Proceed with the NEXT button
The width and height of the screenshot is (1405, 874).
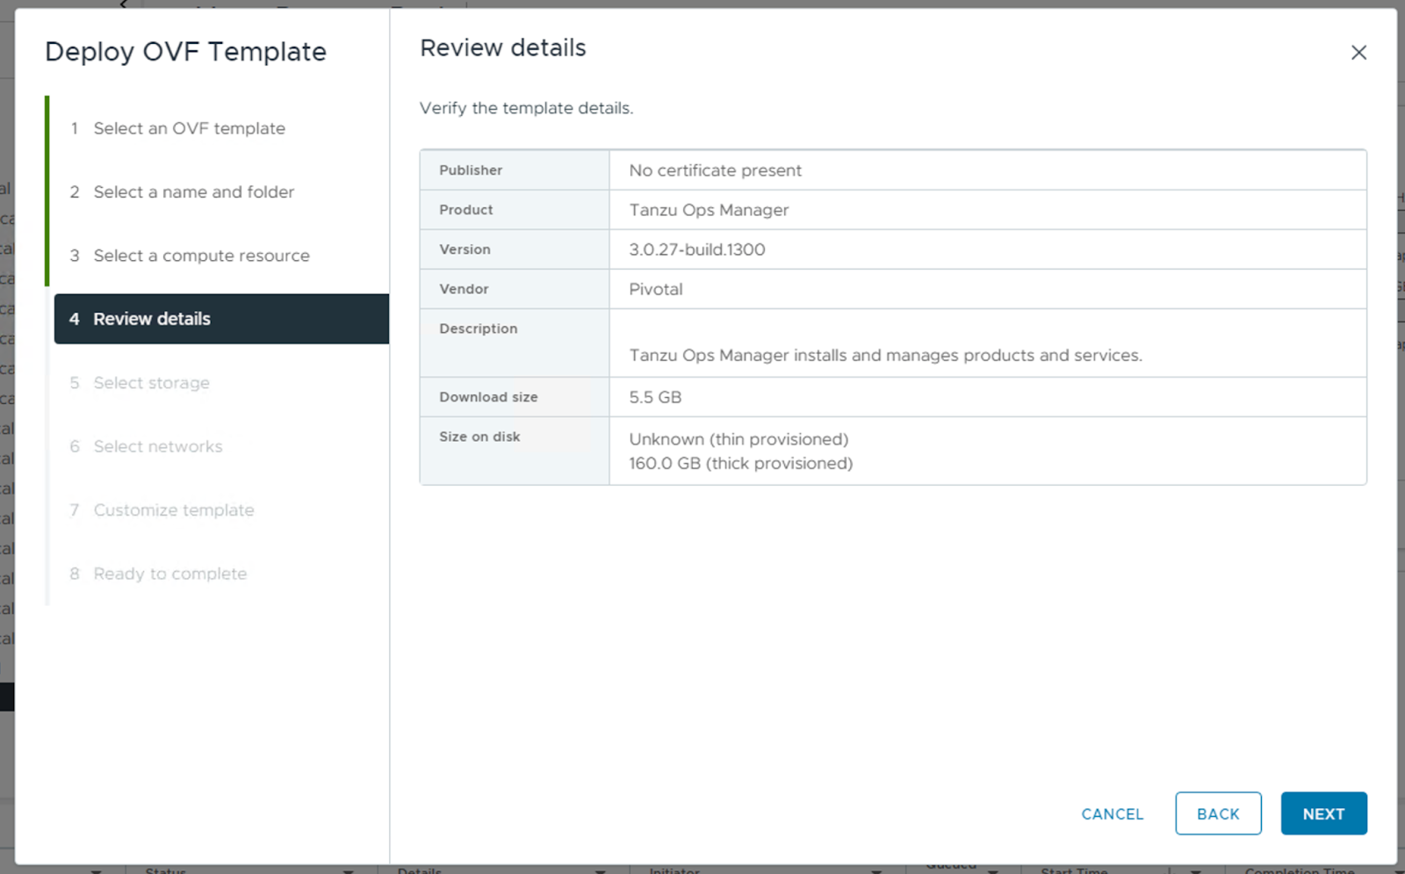pyautogui.click(x=1323, y=814)
